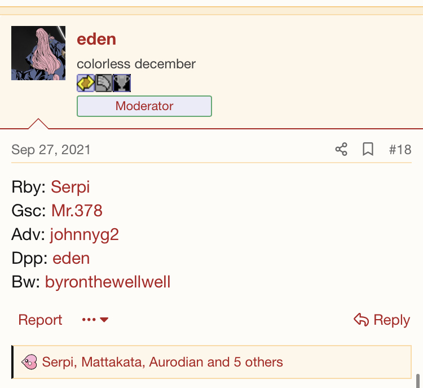Open the Mr.378 user link
423x388 pixels.
77,211
